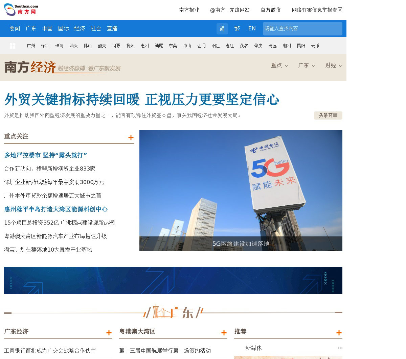Switch to simplified Chinese 简
406x359 pixels.
coord(222,29)
